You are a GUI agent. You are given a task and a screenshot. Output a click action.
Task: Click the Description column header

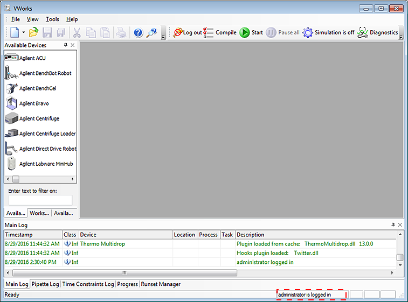[316, 235]
